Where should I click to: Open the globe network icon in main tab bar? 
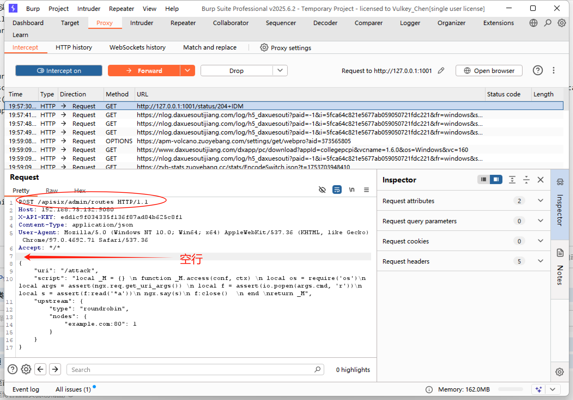click(x=533, y=23)
